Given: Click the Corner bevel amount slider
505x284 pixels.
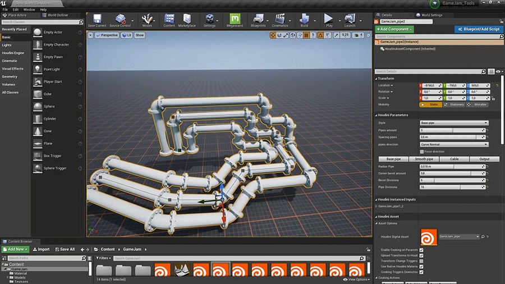Looking at the screenshot, I should (x=452, y=173).
